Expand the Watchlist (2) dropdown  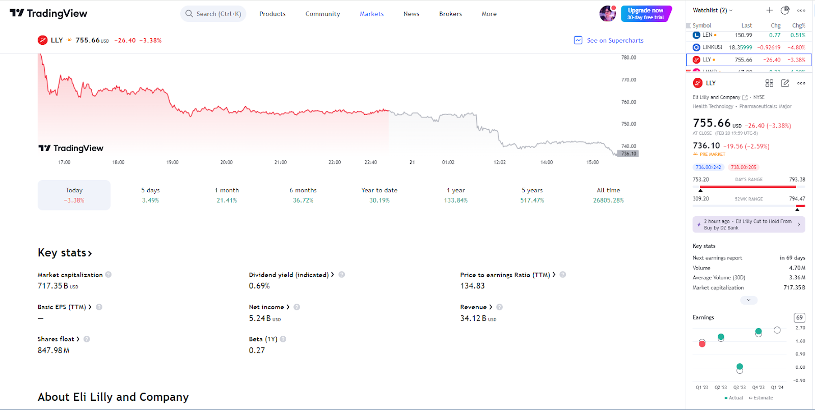tap(713, 10)
